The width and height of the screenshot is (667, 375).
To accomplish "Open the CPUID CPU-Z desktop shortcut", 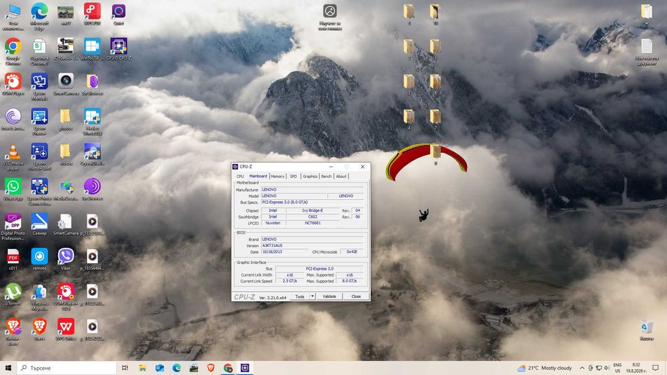I will point(119,49).
